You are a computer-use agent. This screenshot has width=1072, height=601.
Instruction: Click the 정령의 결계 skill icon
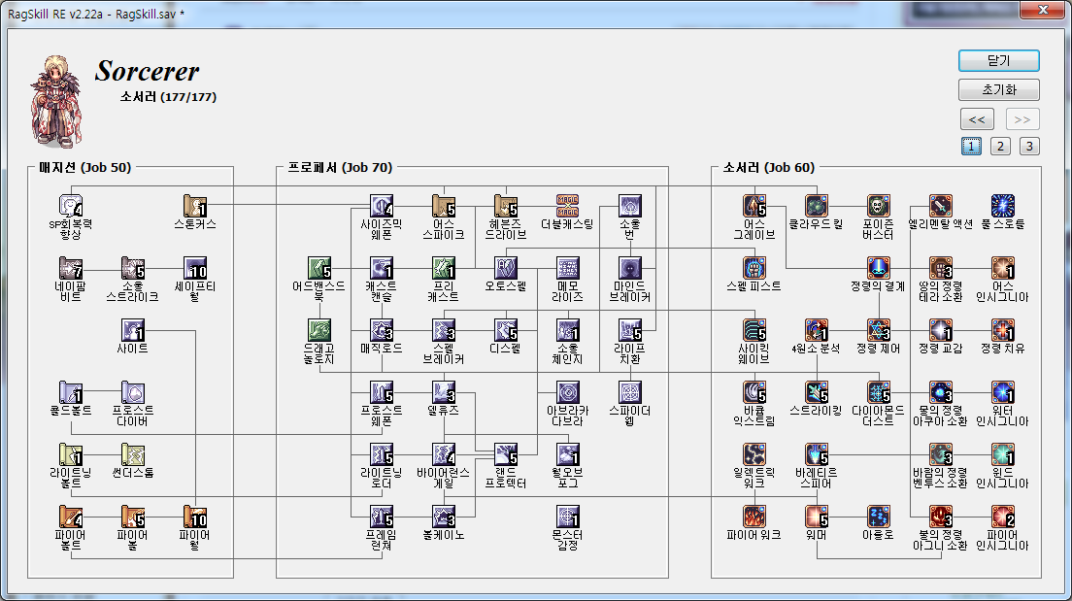click(879, 268)
